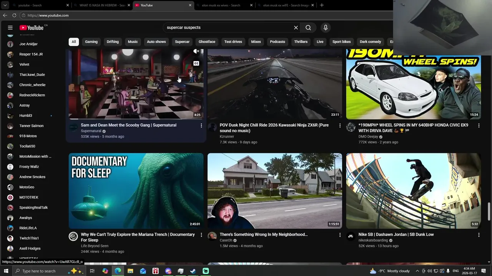492x276 pixels.
Task: Open Copilot from the taskbar
Action: click(x=105, y=271)
